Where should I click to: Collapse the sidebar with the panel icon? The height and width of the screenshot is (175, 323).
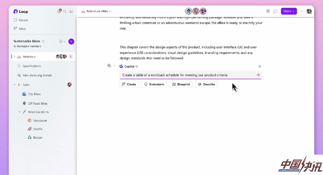(71, 11)
